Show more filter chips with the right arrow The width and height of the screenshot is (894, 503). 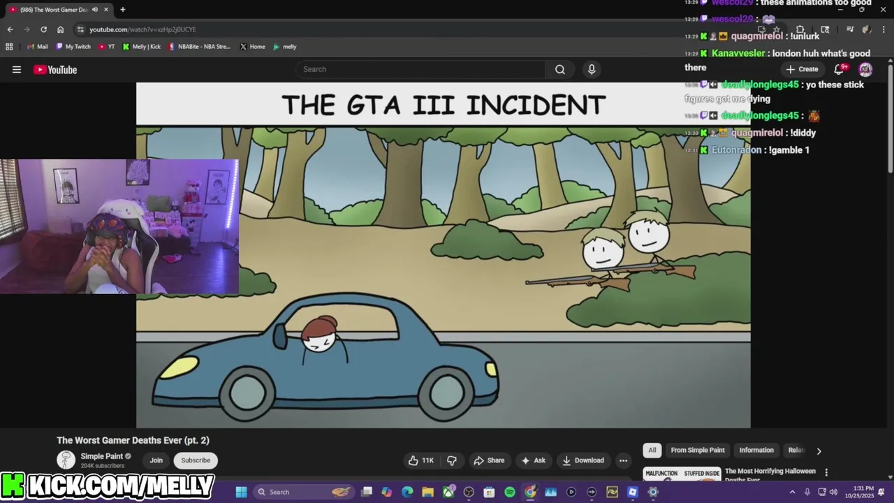coord(819,451)
